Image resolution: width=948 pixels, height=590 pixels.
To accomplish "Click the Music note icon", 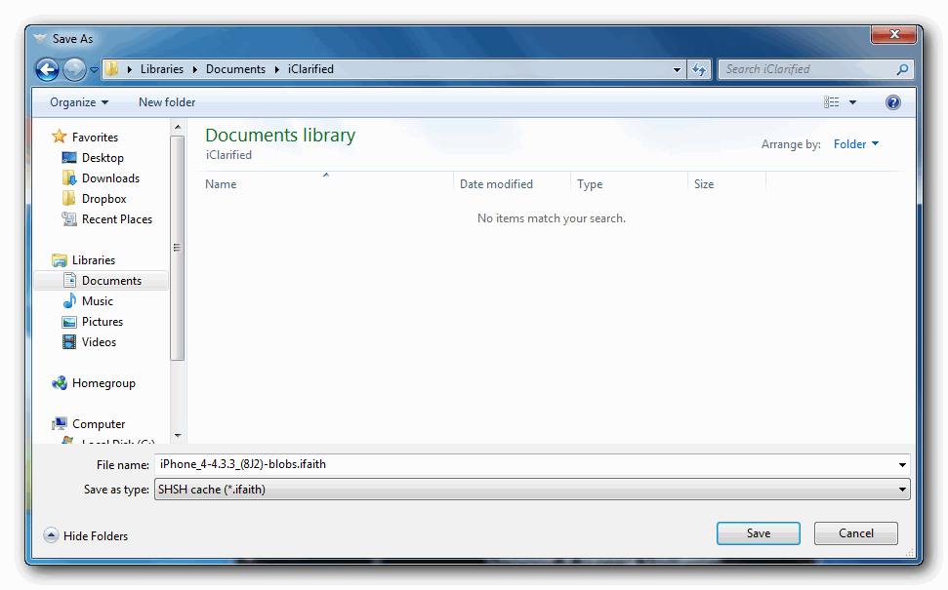I will tap(70, 300).
